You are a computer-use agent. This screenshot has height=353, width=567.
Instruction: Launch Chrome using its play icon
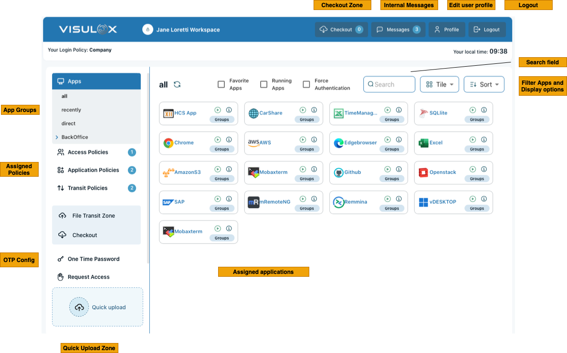218,140
